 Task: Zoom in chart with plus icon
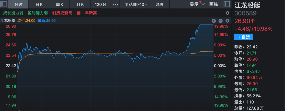click(214, 21)
